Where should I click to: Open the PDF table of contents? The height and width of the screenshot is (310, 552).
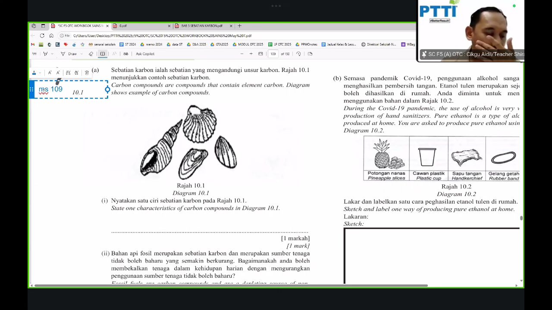point(34,54)
